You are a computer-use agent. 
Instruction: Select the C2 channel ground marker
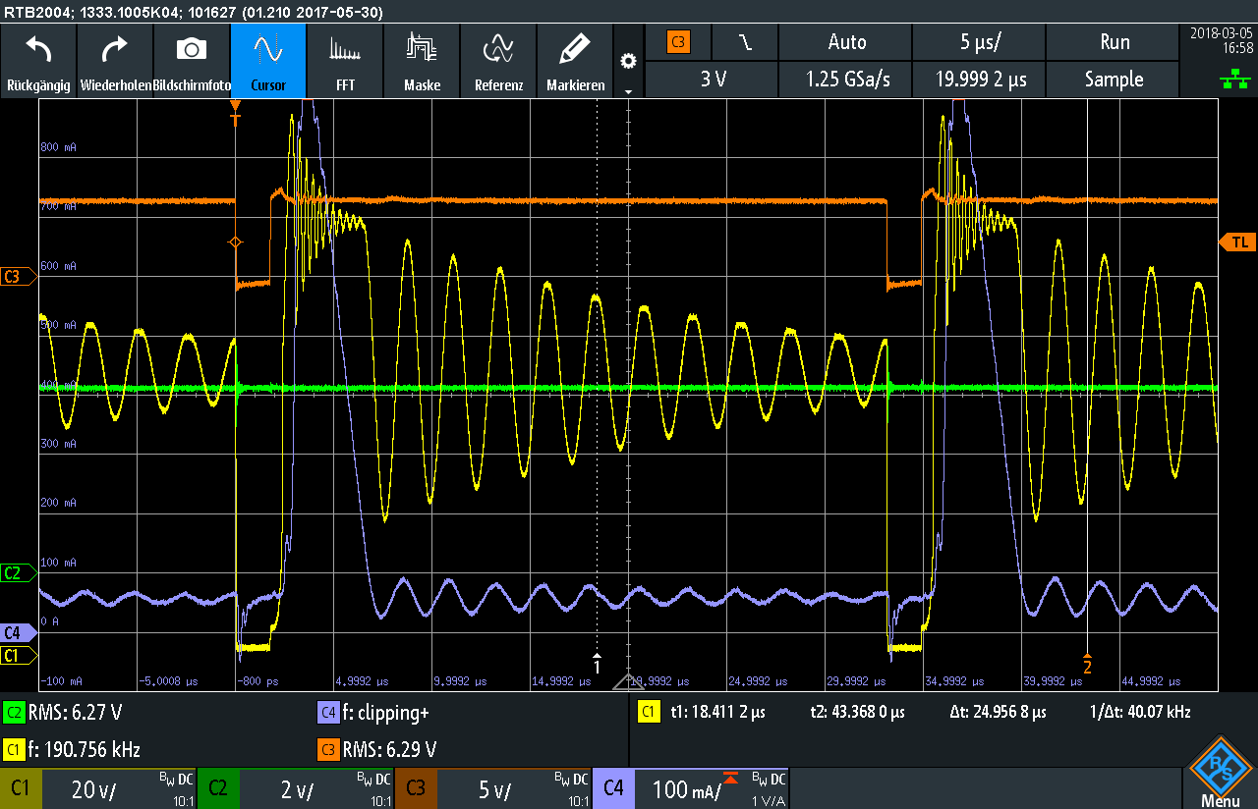[18, 572]
